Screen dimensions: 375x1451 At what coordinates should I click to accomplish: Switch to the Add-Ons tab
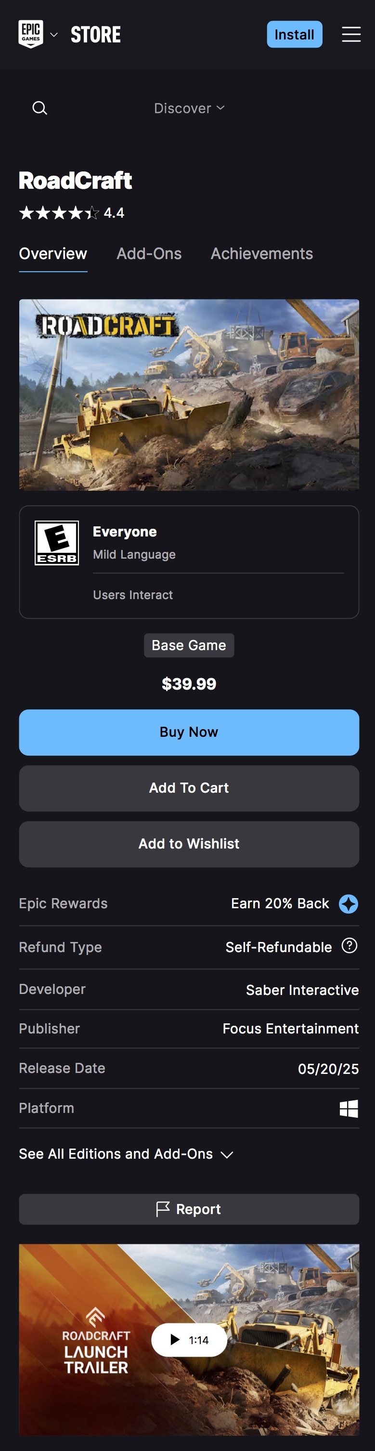[x=149, y=254]
